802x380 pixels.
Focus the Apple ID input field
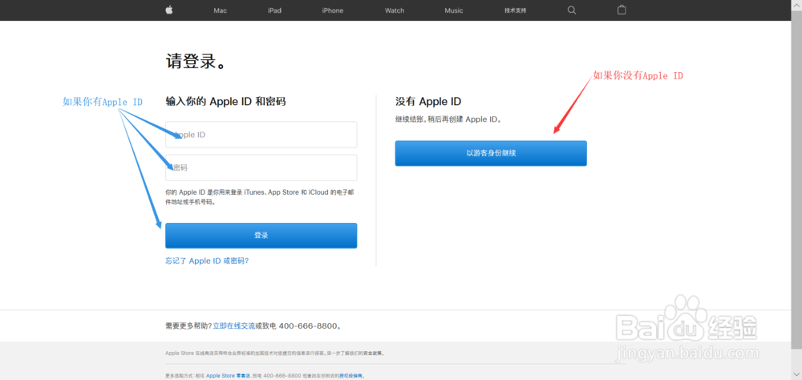tap(261, 135)
